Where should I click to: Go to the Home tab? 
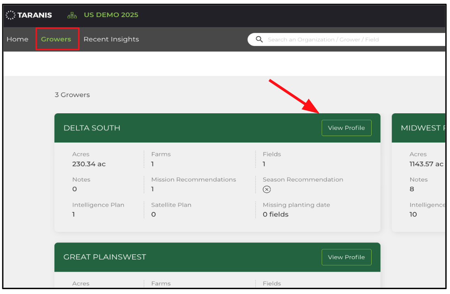[x=17, y=39]
